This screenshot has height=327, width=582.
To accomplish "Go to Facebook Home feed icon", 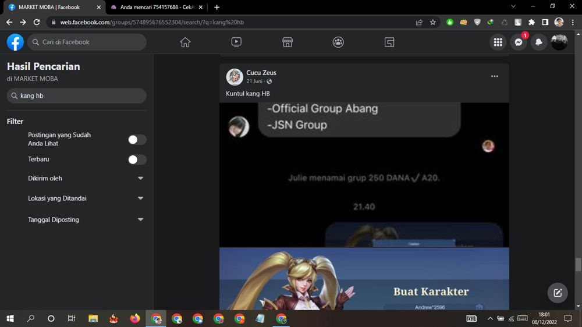I will click(185, 42).
